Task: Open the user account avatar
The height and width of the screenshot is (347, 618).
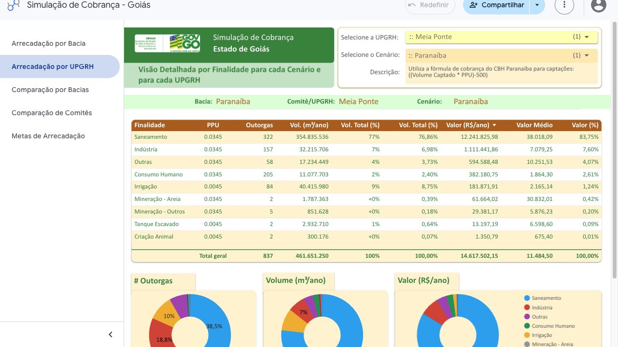Action: coord(599,5)
